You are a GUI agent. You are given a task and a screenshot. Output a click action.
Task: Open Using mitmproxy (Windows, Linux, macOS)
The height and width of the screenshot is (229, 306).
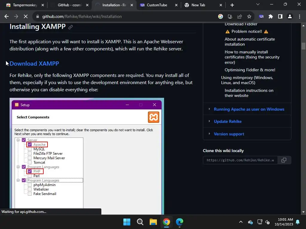click(247, 80)
